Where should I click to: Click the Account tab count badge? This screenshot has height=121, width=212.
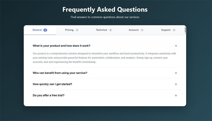pos(142,30)
